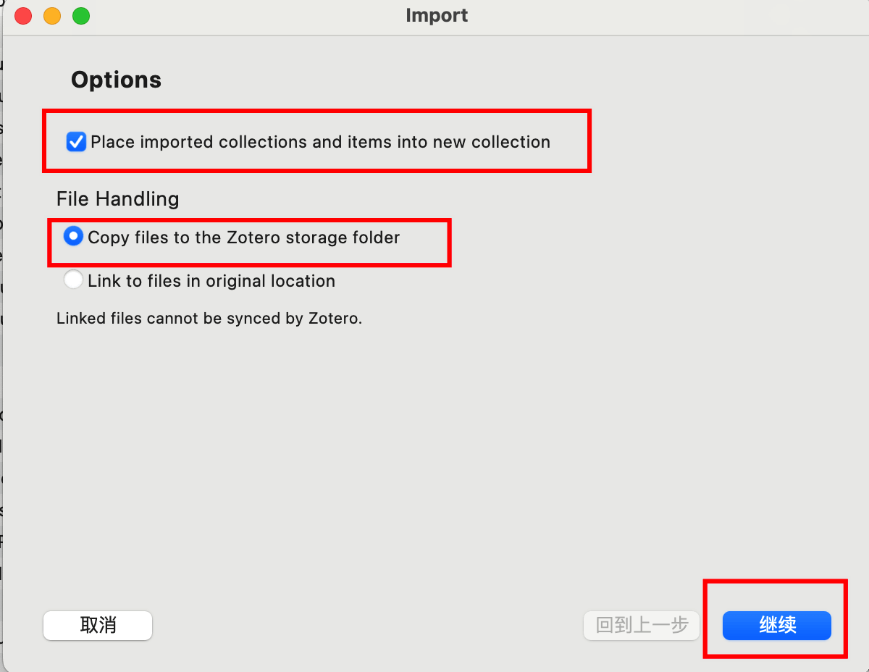Click the partially visible window behind the dialog
This screenshot has width=869, height=672.
tap(3, 362)
